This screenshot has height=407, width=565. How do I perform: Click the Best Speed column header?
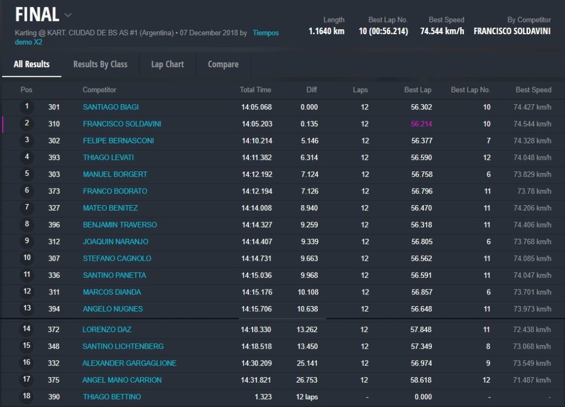point(533,90)
